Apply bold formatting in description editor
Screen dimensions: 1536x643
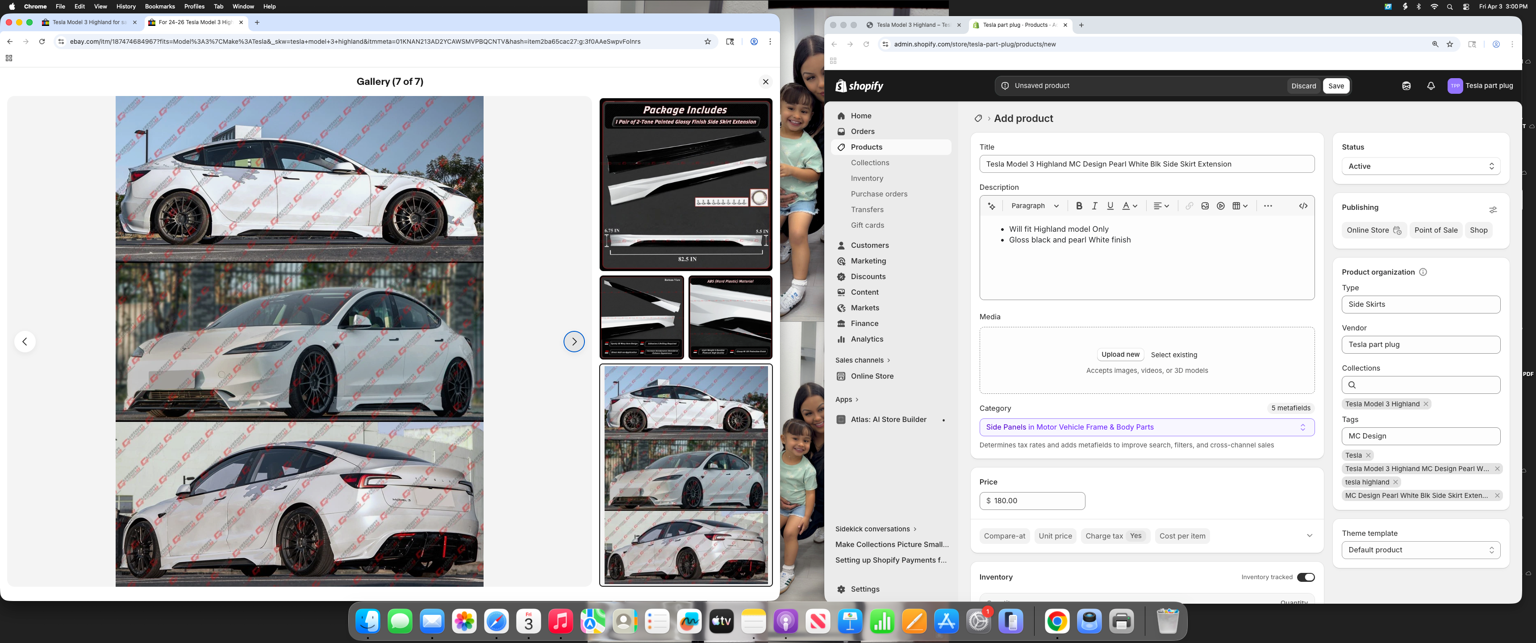pos(1079,206)
